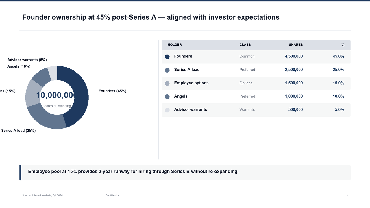Image resolution: width=370 pixels, height=208 pixels.
Task: Select the Employee options row color dot
Action: [x=167, y=83]
